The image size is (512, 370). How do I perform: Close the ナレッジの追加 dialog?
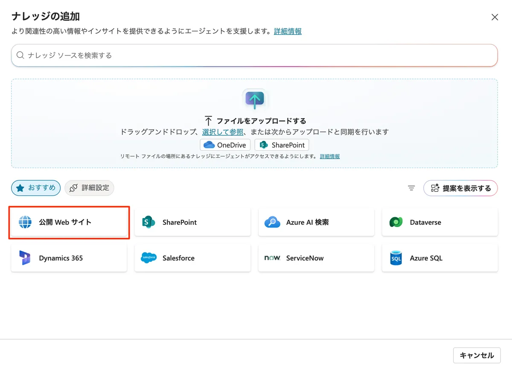495,17
